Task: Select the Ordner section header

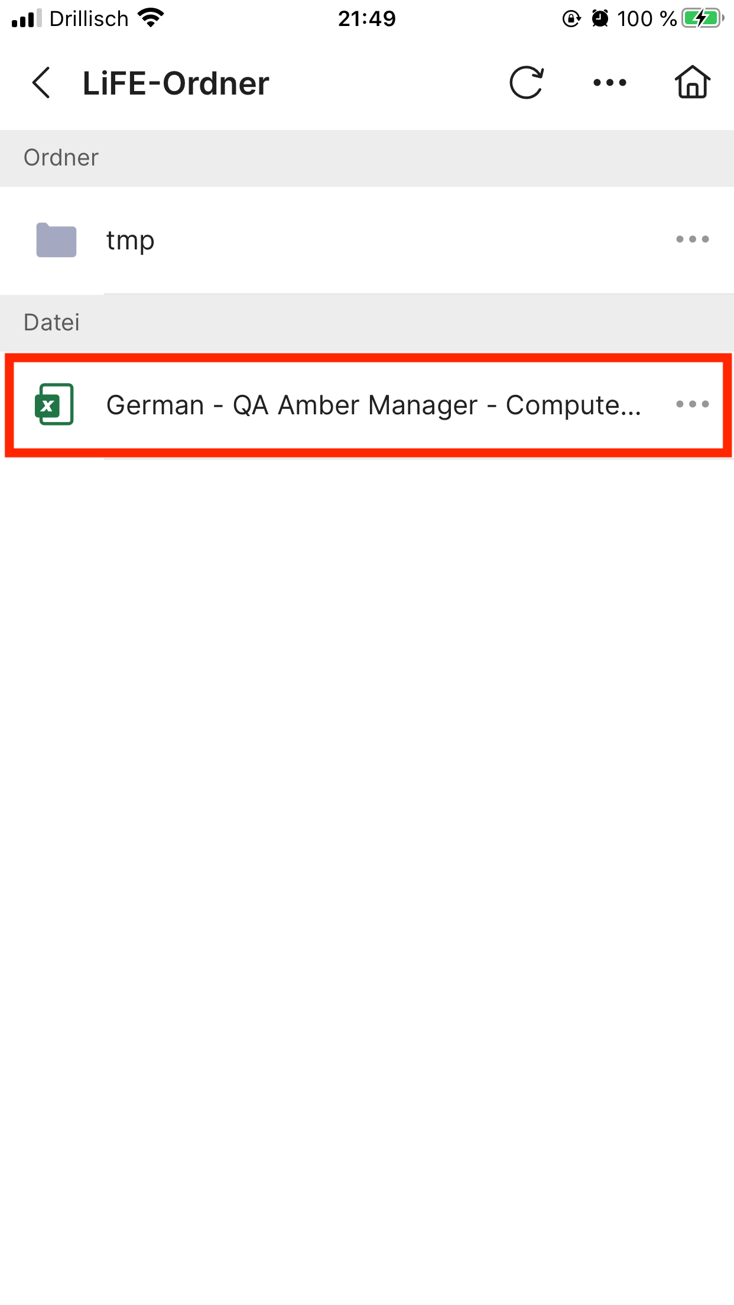Action: [367, 158]
